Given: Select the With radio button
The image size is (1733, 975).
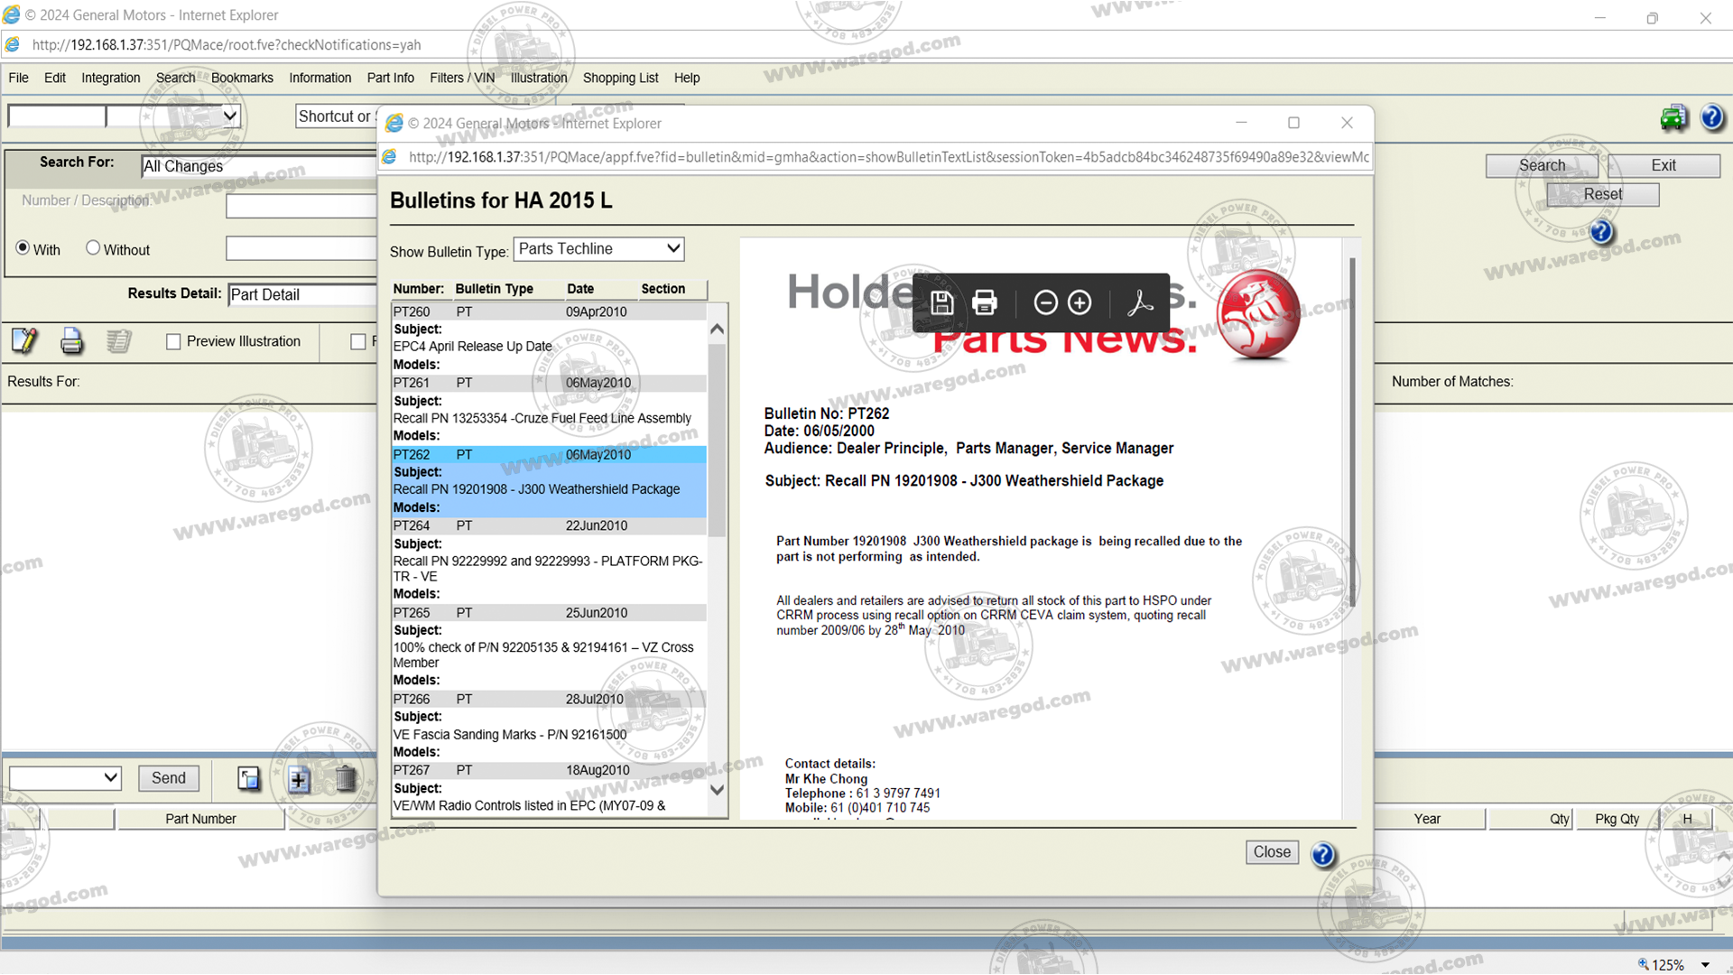Looking at the screenshot, I should [23, 248].
